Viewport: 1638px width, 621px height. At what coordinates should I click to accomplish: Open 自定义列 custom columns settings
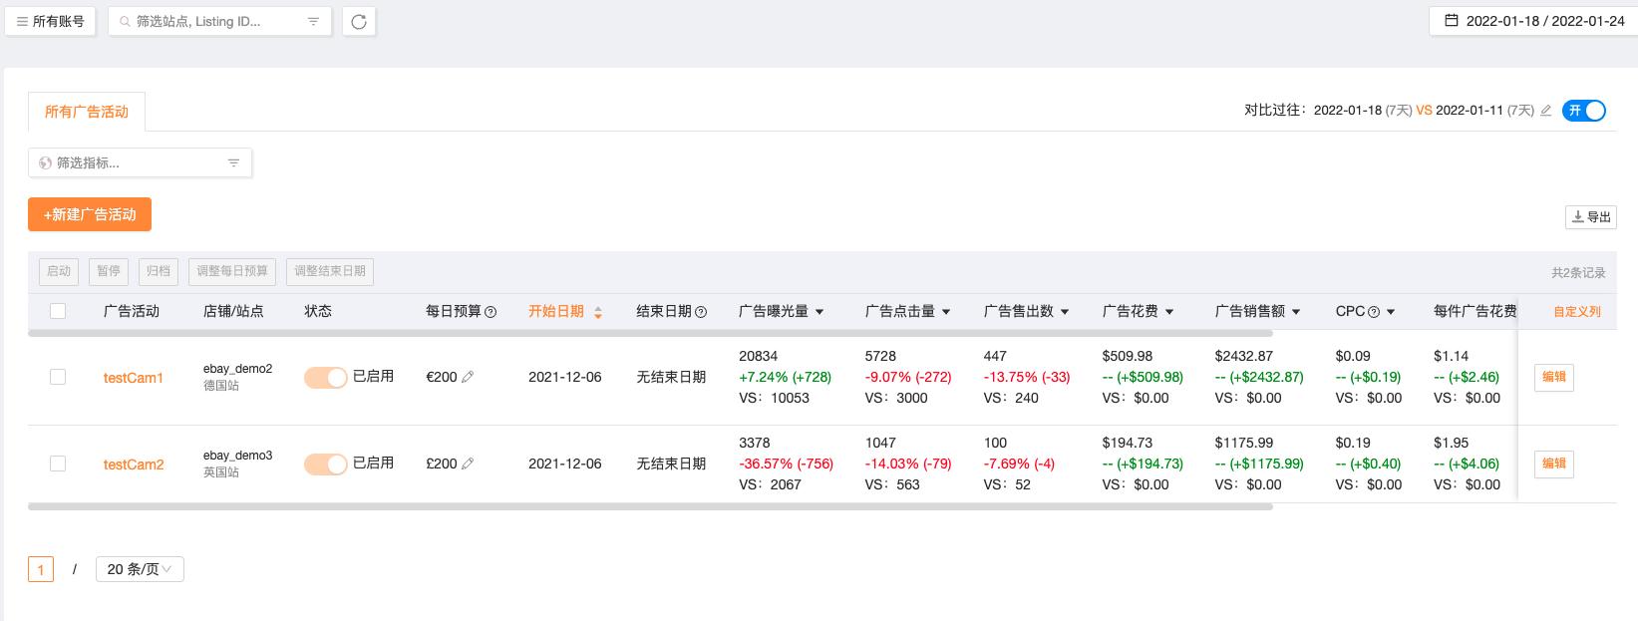pos(1577,311)
